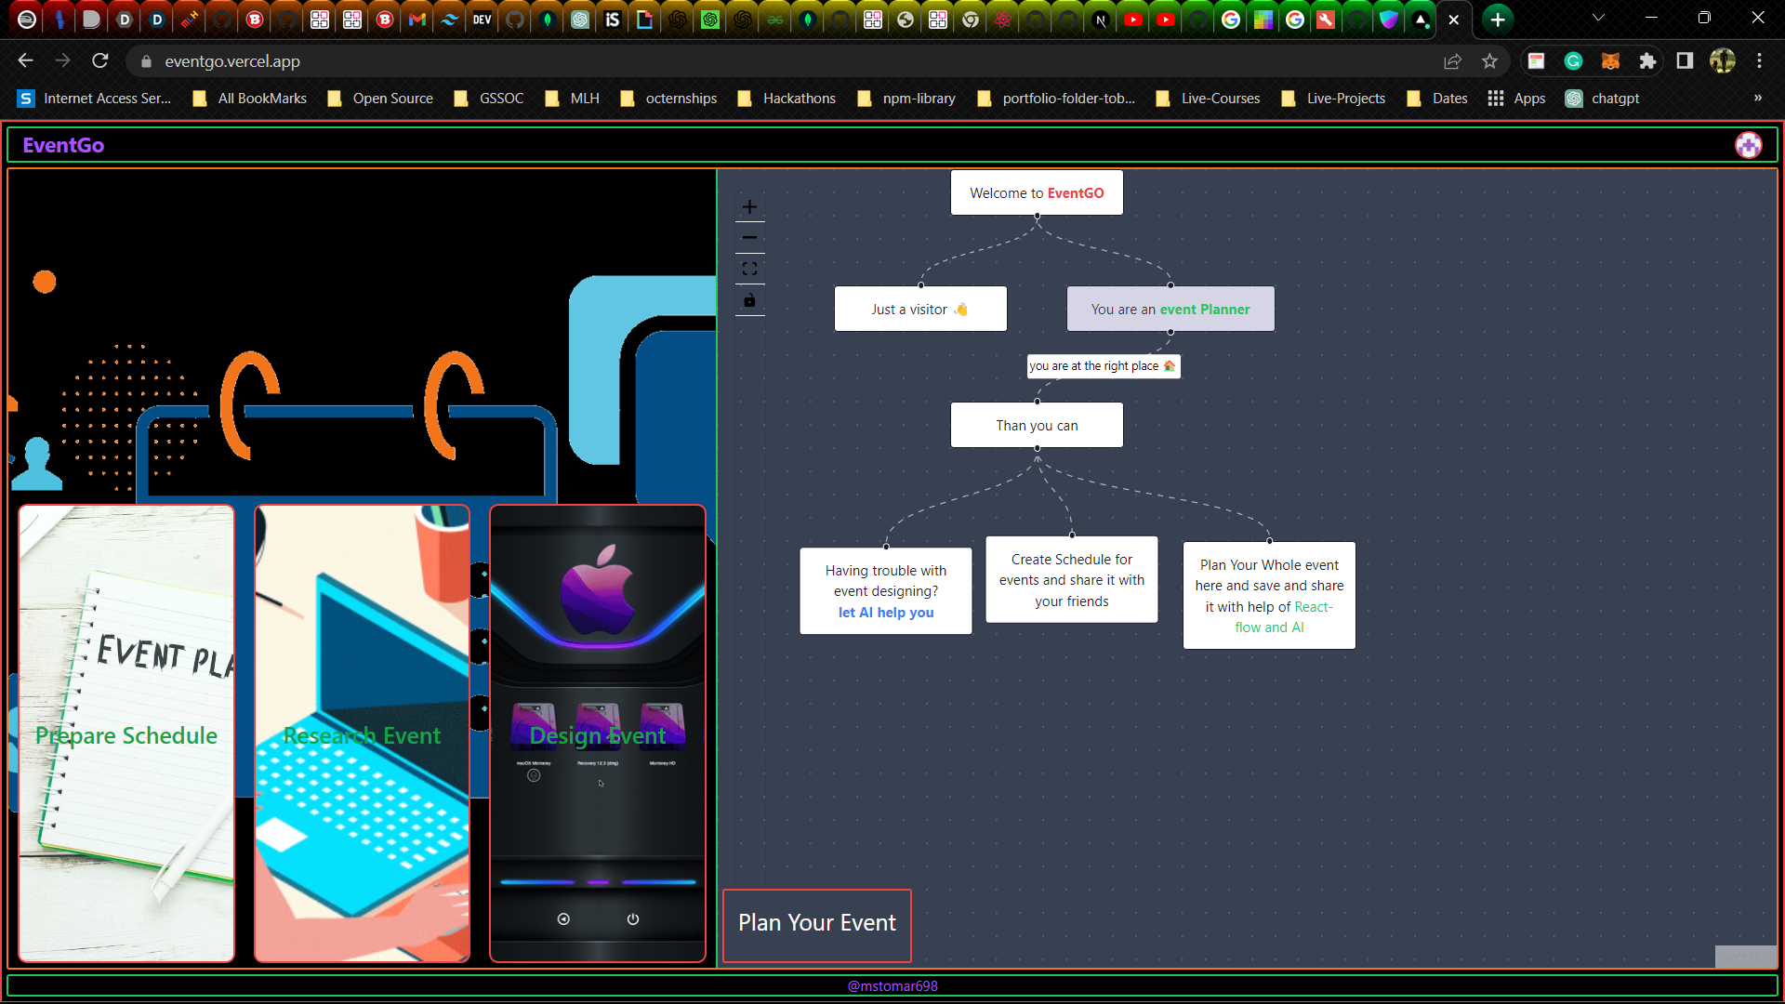The image size is (1785, 1004).
Task: Click the fit view icon
Action: (749, 270)
